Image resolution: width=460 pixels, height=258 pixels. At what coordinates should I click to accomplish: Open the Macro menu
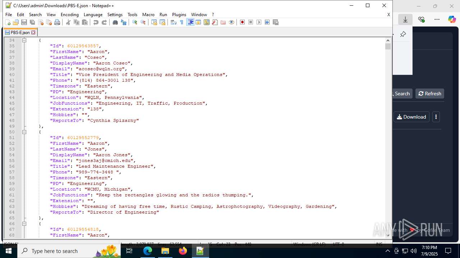pyautogui.click(x=148, y=15)
